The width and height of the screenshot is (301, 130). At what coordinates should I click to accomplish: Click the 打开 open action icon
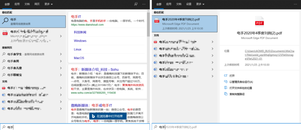[226, 76]
